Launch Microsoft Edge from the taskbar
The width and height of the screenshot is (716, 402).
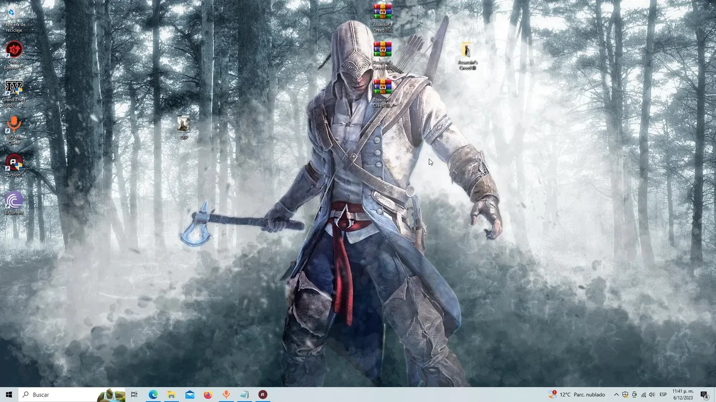(x=153, y=395)
